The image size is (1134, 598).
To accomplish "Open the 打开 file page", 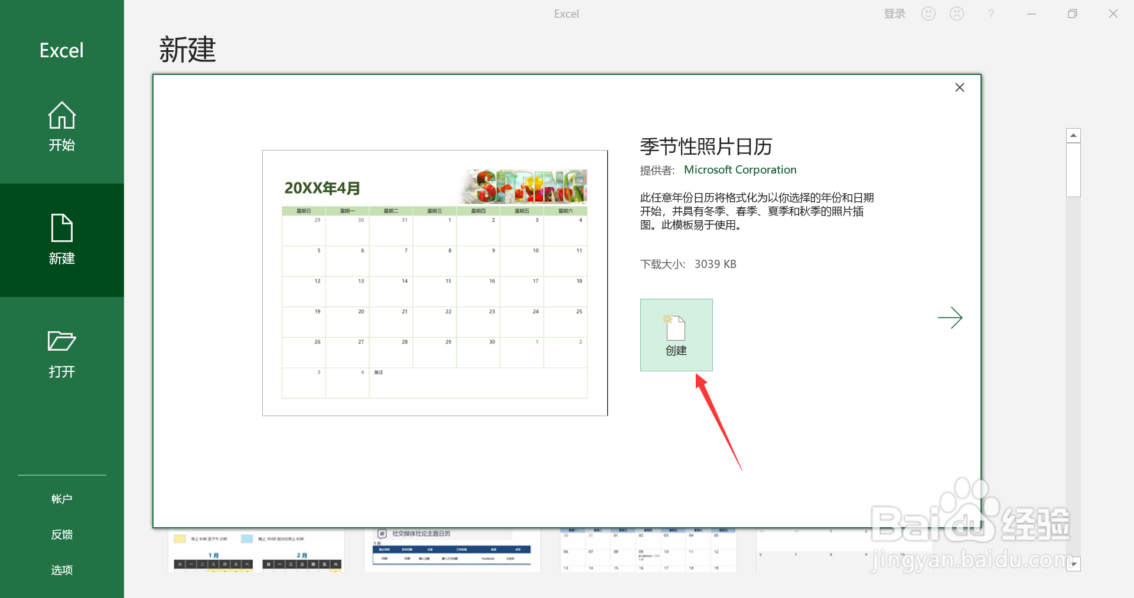I will [x=61, y=354].
